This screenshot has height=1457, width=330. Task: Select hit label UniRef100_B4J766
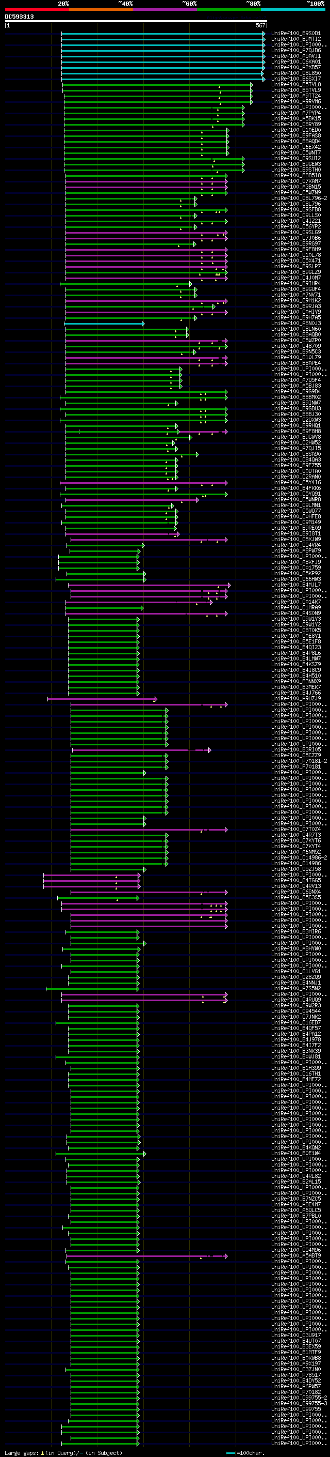click(296, 693)
